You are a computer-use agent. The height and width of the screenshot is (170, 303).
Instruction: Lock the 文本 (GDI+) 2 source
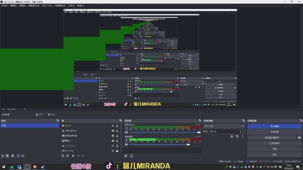tap(117, 131)
